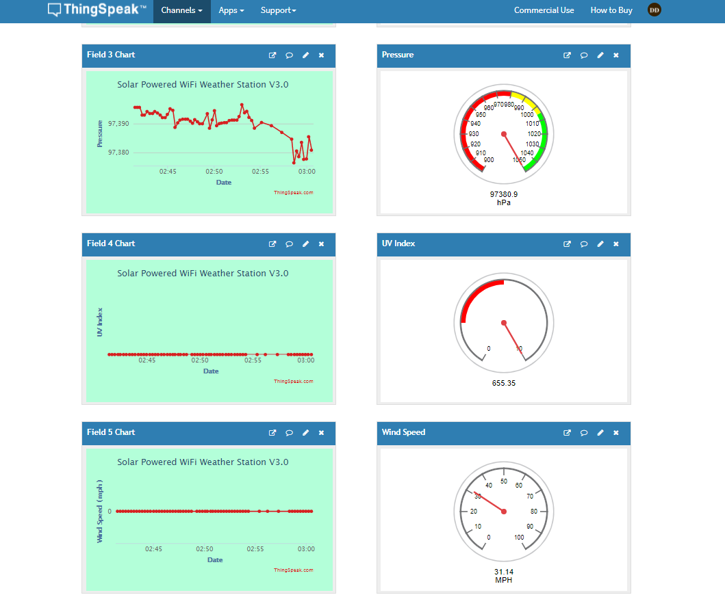Open the How to Buy page
The image size is (725, 595).
[611, 11]
